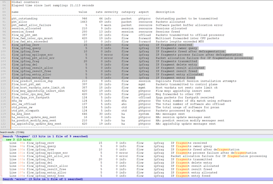Click the "severity" column header text

(x=111, y=12)
